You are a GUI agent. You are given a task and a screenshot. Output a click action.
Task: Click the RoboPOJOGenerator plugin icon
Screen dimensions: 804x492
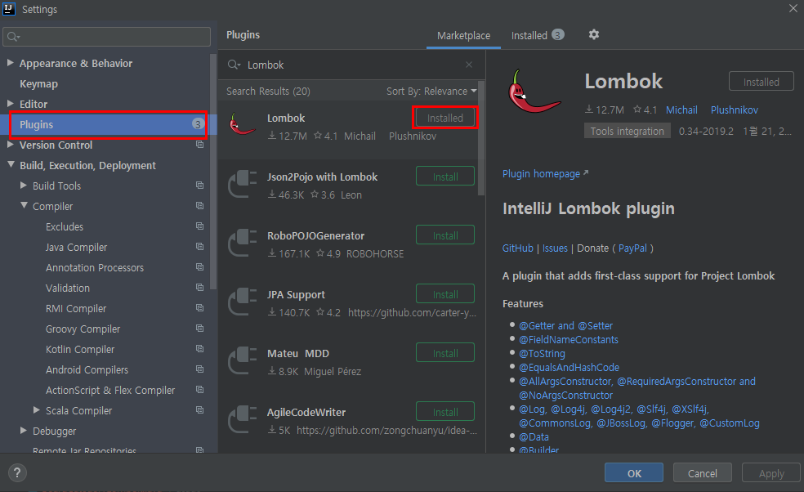tap(243, 243)
